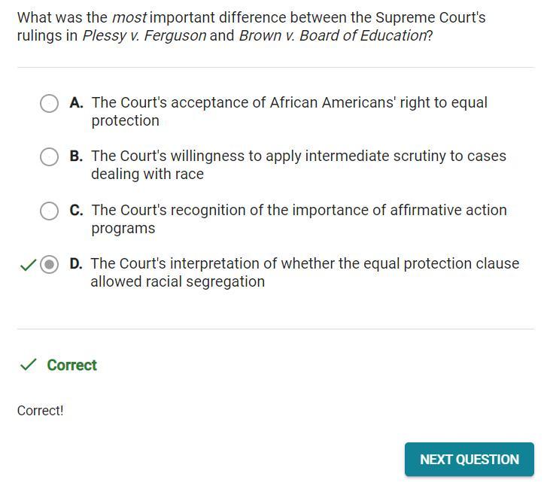Click the bold letter B label
This screenshot has width=547, height=486.
[x=76, y=156]
